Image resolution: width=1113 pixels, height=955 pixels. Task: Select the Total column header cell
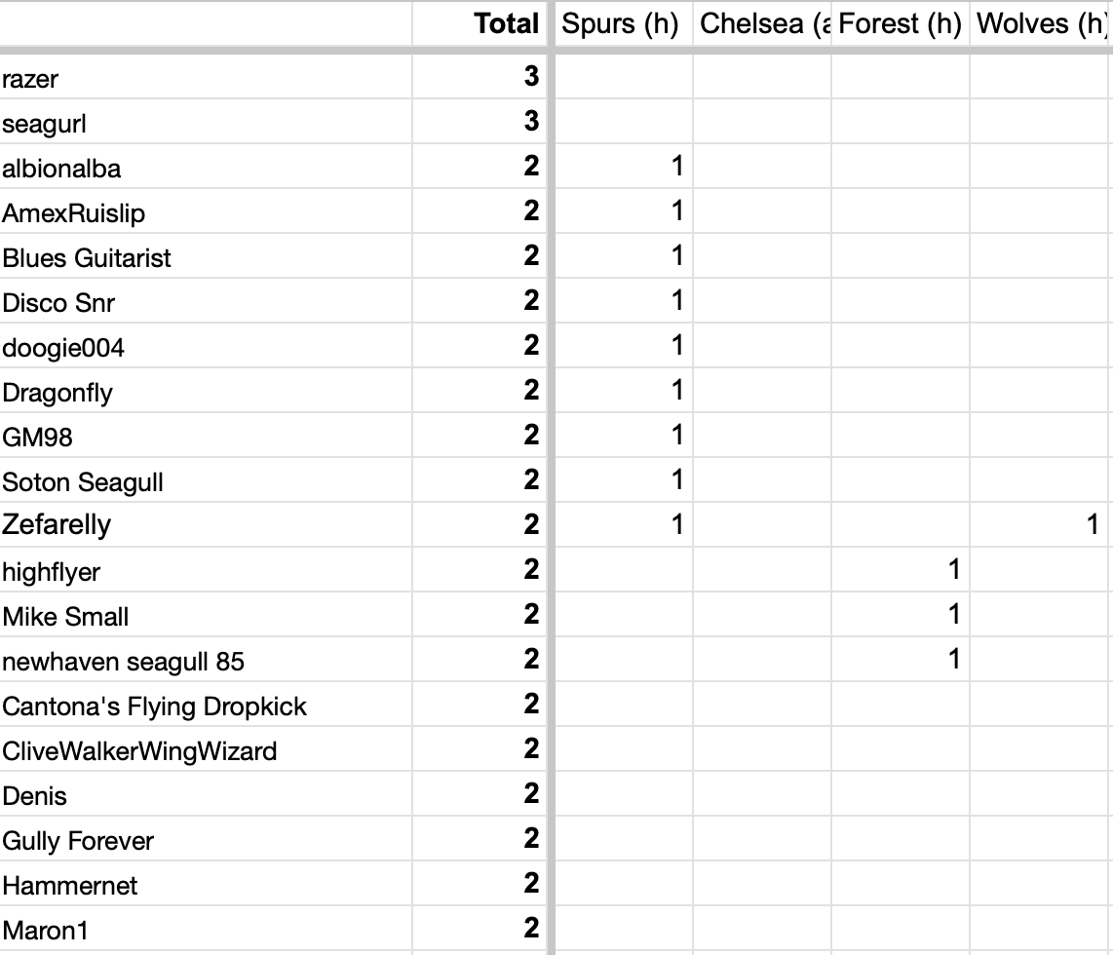(x=480, y=24)
